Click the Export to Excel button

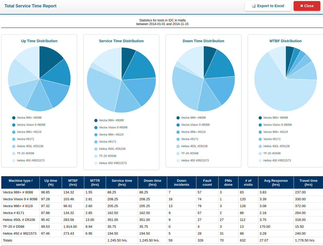point(268,6)
